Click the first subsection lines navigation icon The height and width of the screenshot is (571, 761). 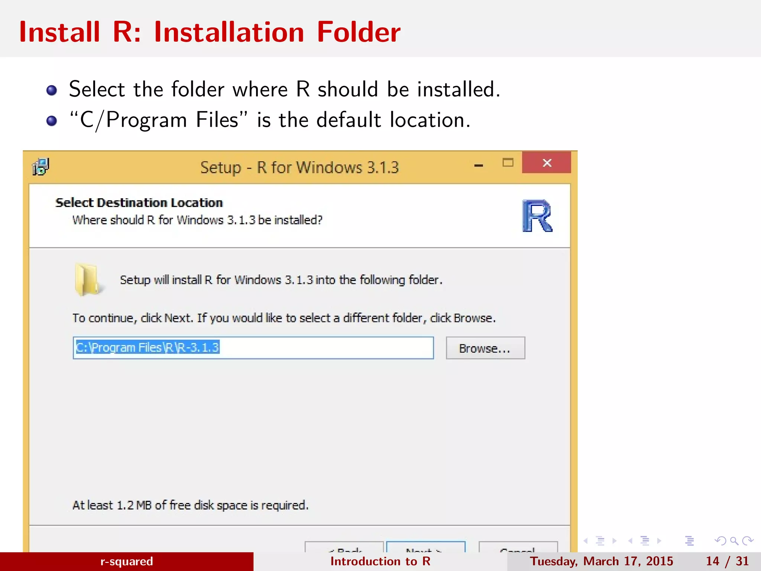(600, 541)
